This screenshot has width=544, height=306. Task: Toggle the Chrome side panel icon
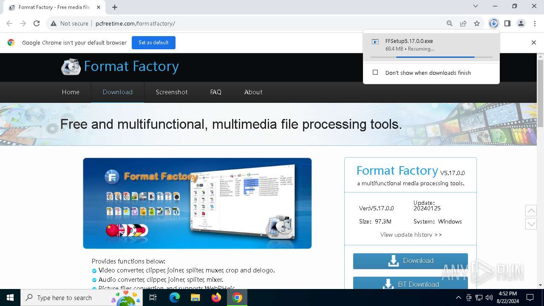pos(507,23)
